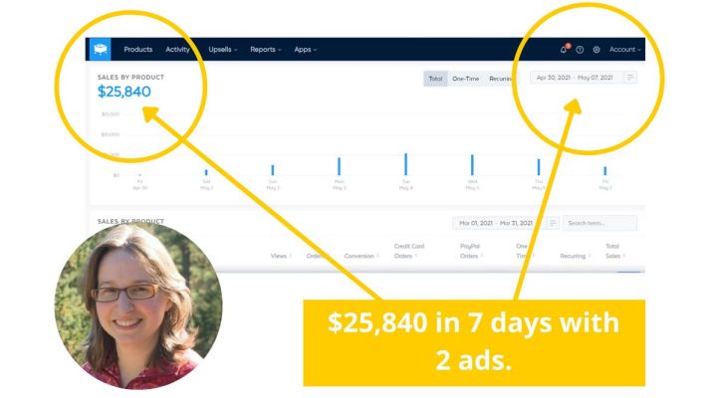The image size is (720, 398).
Task: Expand the Apps dropdown menu
Action: (306, 49)
